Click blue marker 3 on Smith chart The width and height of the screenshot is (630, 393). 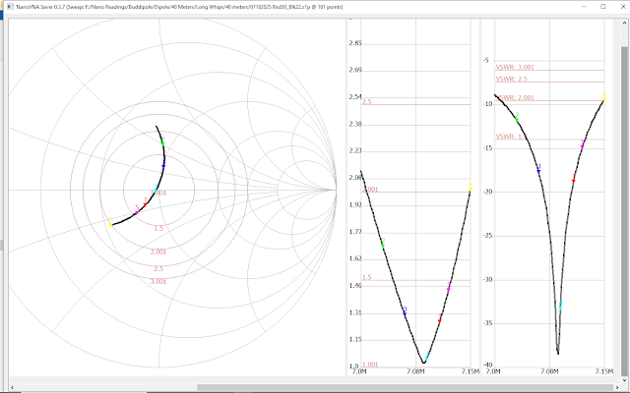click(x=163, y=165)
